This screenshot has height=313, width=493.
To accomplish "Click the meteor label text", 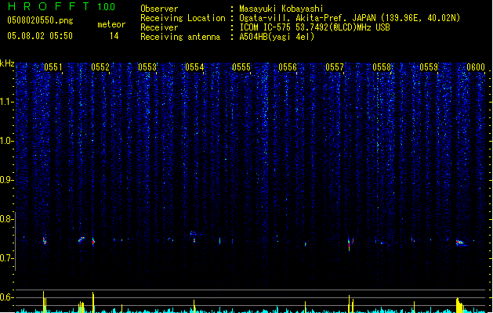I will click(x=111, y=24).
